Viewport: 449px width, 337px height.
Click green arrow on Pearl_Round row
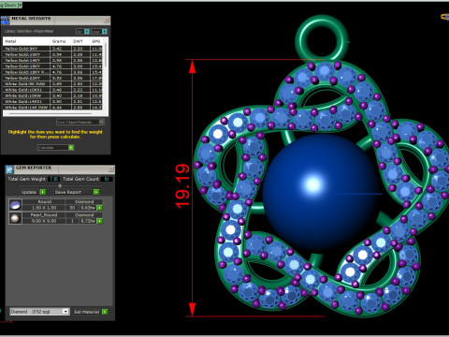pos(100,221)
